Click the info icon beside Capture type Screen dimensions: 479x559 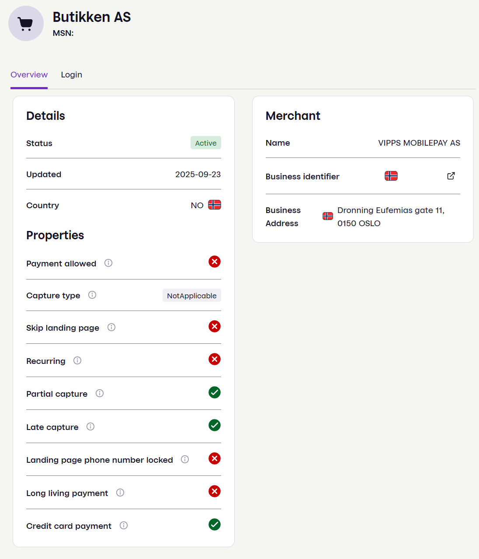pyautogui.click(x=92, y=295)
